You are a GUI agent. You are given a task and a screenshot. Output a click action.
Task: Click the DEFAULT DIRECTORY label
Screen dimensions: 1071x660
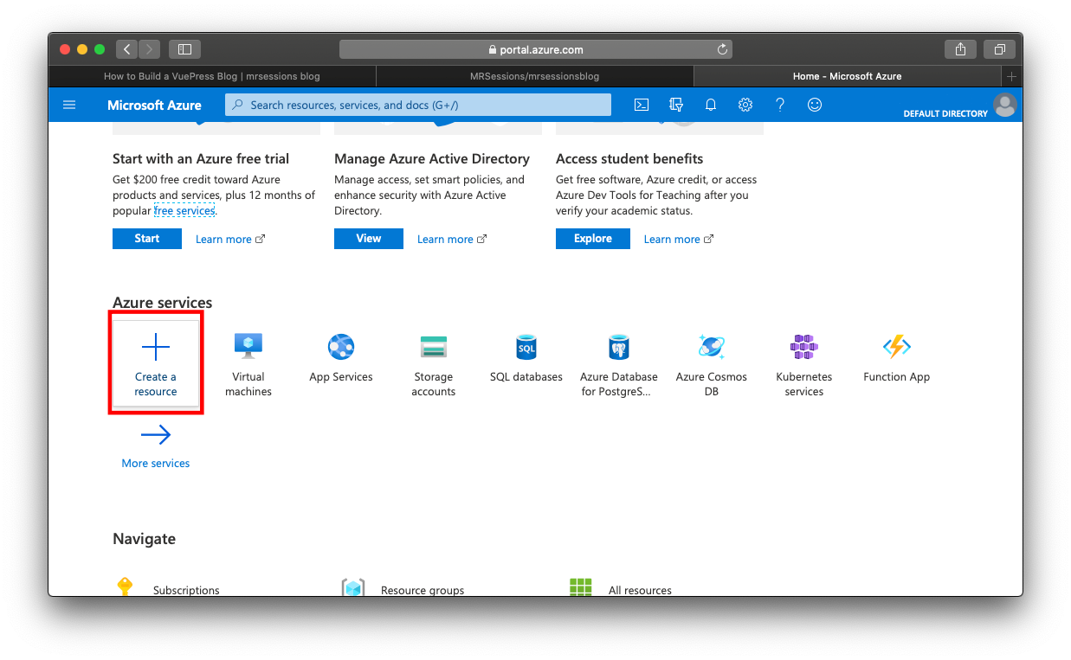[945, 113]
